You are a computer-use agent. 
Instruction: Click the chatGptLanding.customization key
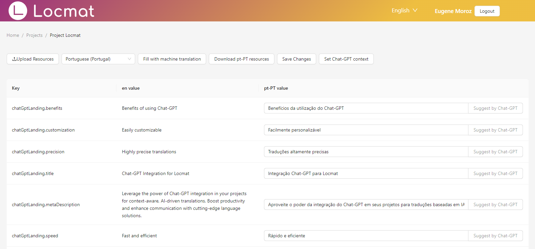pos(43,130)
